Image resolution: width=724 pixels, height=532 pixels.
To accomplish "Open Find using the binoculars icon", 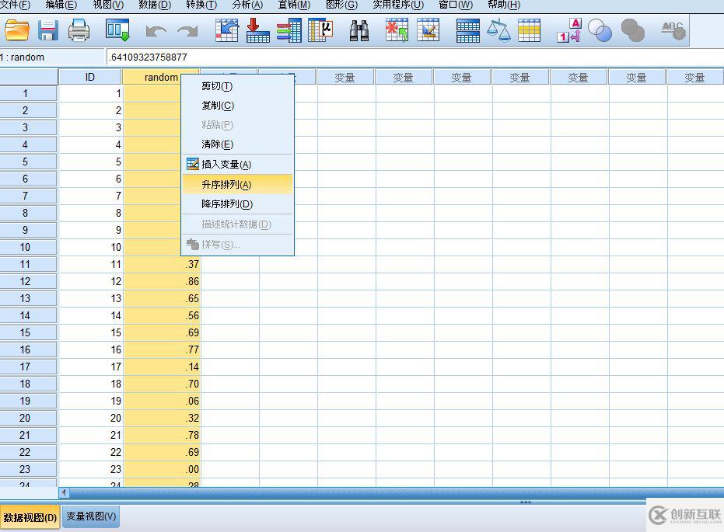I will (x=359, y=31).
